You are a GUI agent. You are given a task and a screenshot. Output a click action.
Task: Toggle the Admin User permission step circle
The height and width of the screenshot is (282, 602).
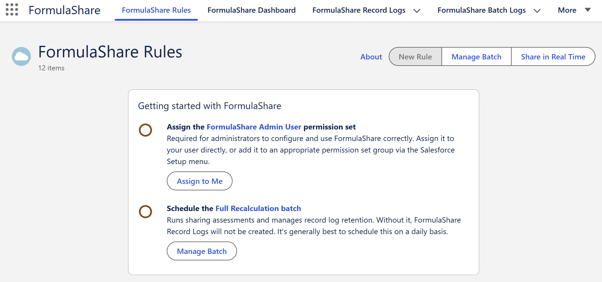(x=145, y=130)
